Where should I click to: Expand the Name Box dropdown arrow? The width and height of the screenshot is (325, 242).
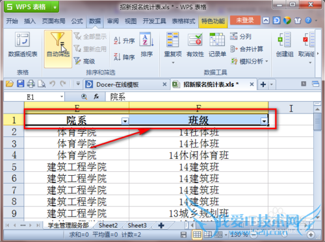coord(62,97)
